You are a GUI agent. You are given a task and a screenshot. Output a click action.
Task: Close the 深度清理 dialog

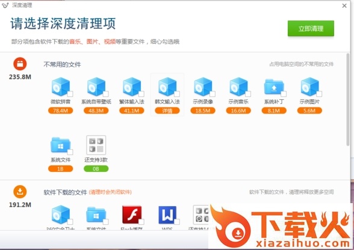[344, 5]
